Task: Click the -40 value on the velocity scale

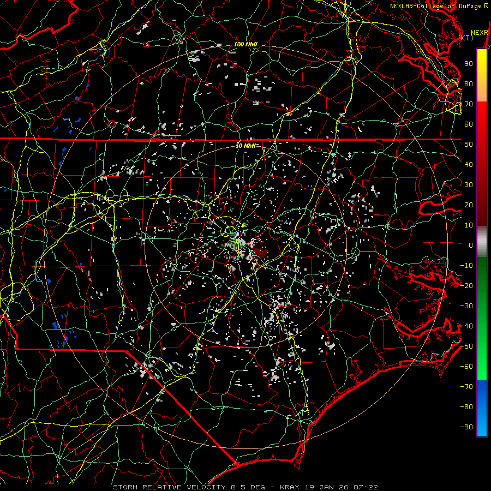Action: click(466, 326)
